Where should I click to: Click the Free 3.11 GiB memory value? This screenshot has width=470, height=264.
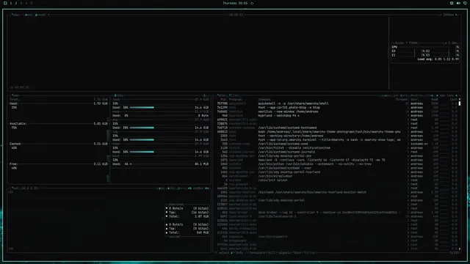(x=101, y=164)
